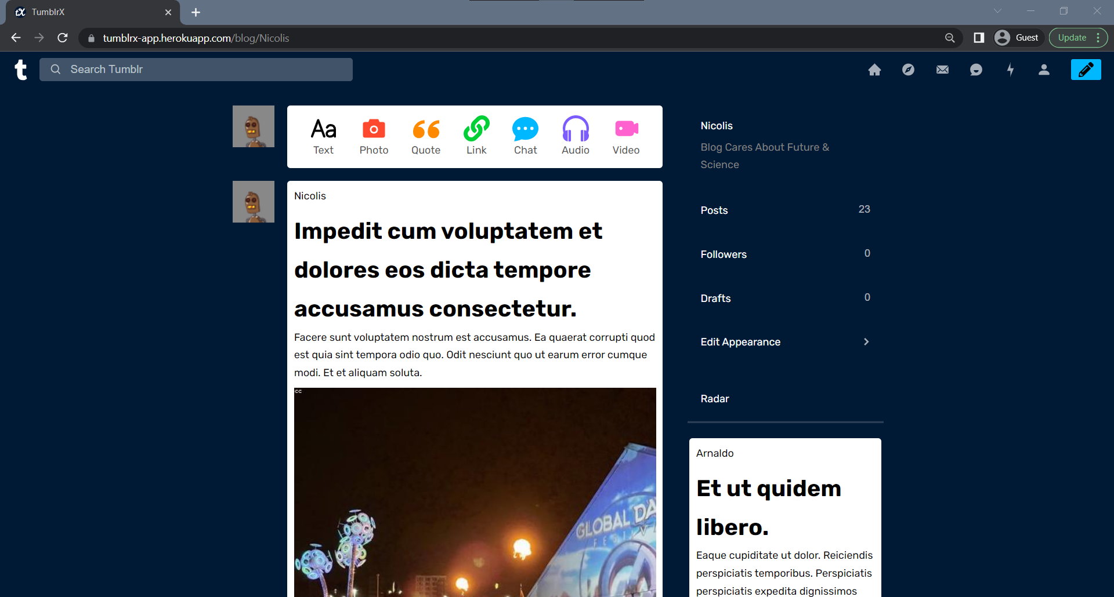Click the Blog Cares About Future & Science description

pyautogui.click(x=765, y=156)
